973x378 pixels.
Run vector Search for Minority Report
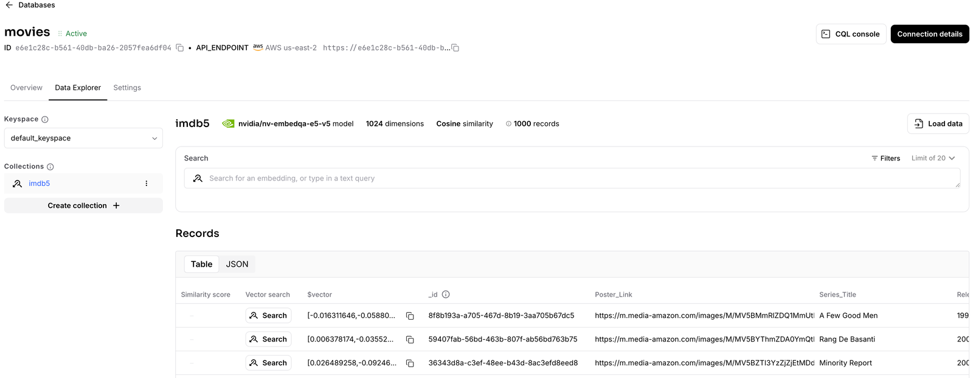pyautogui.click(x=268, y=363)
